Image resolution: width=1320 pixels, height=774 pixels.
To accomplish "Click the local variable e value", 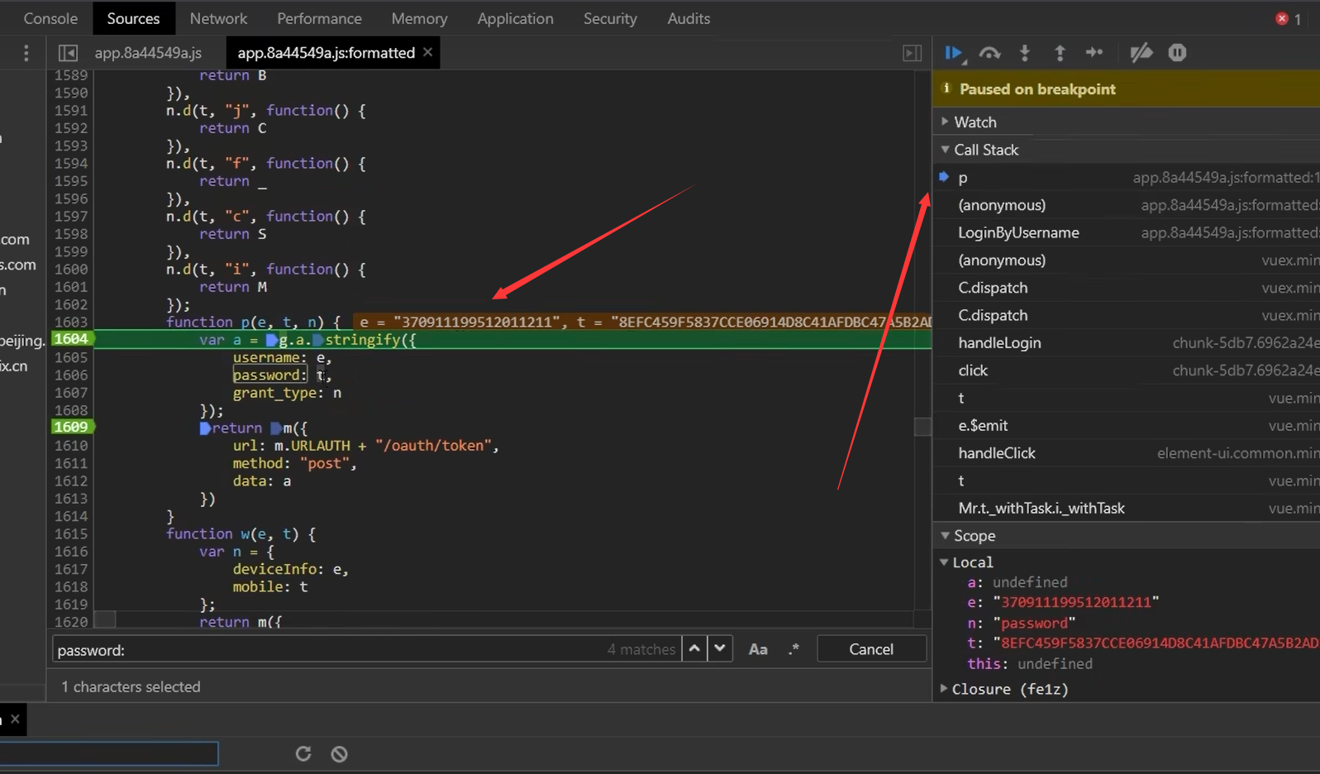I will 1075,602.
